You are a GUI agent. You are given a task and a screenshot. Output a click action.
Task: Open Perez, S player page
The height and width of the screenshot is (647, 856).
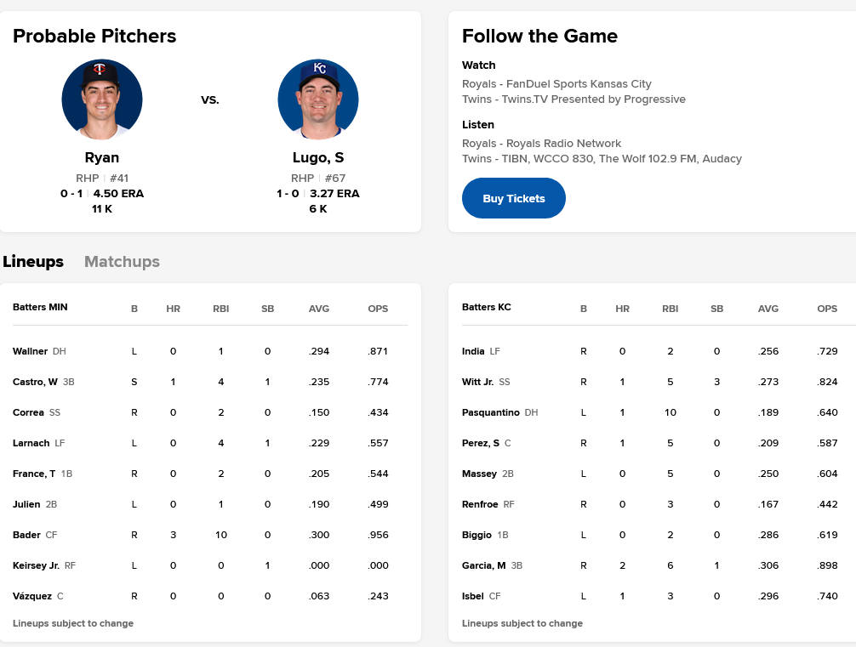click(481, 443)
